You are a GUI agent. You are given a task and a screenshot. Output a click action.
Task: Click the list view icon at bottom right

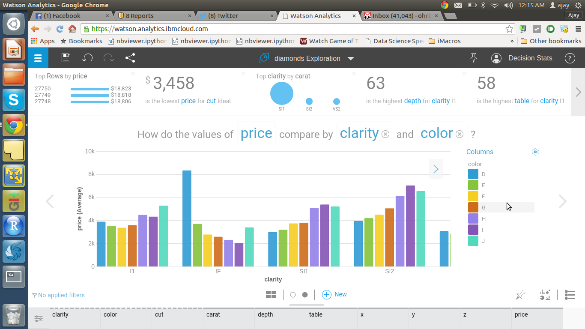[570, 295]
